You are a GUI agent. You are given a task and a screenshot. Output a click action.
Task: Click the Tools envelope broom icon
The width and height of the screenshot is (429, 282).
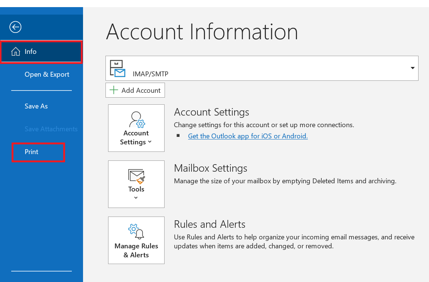[x=136, y=177]
